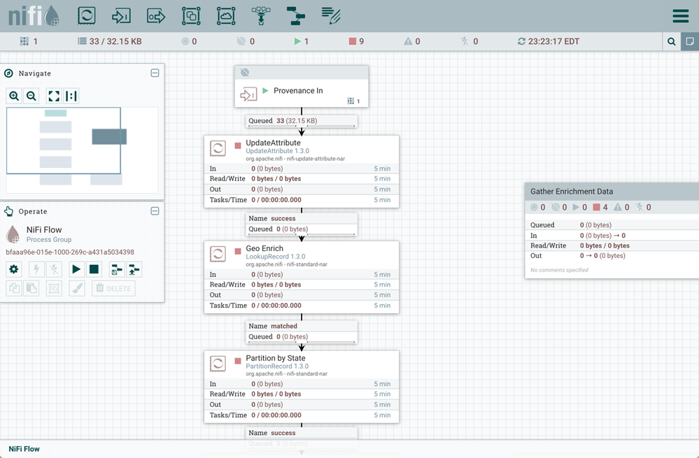The height and width of the screenshot is (458, 699).
Task: Open the search magnifier in the status bar
Action: tap(672, 42)
